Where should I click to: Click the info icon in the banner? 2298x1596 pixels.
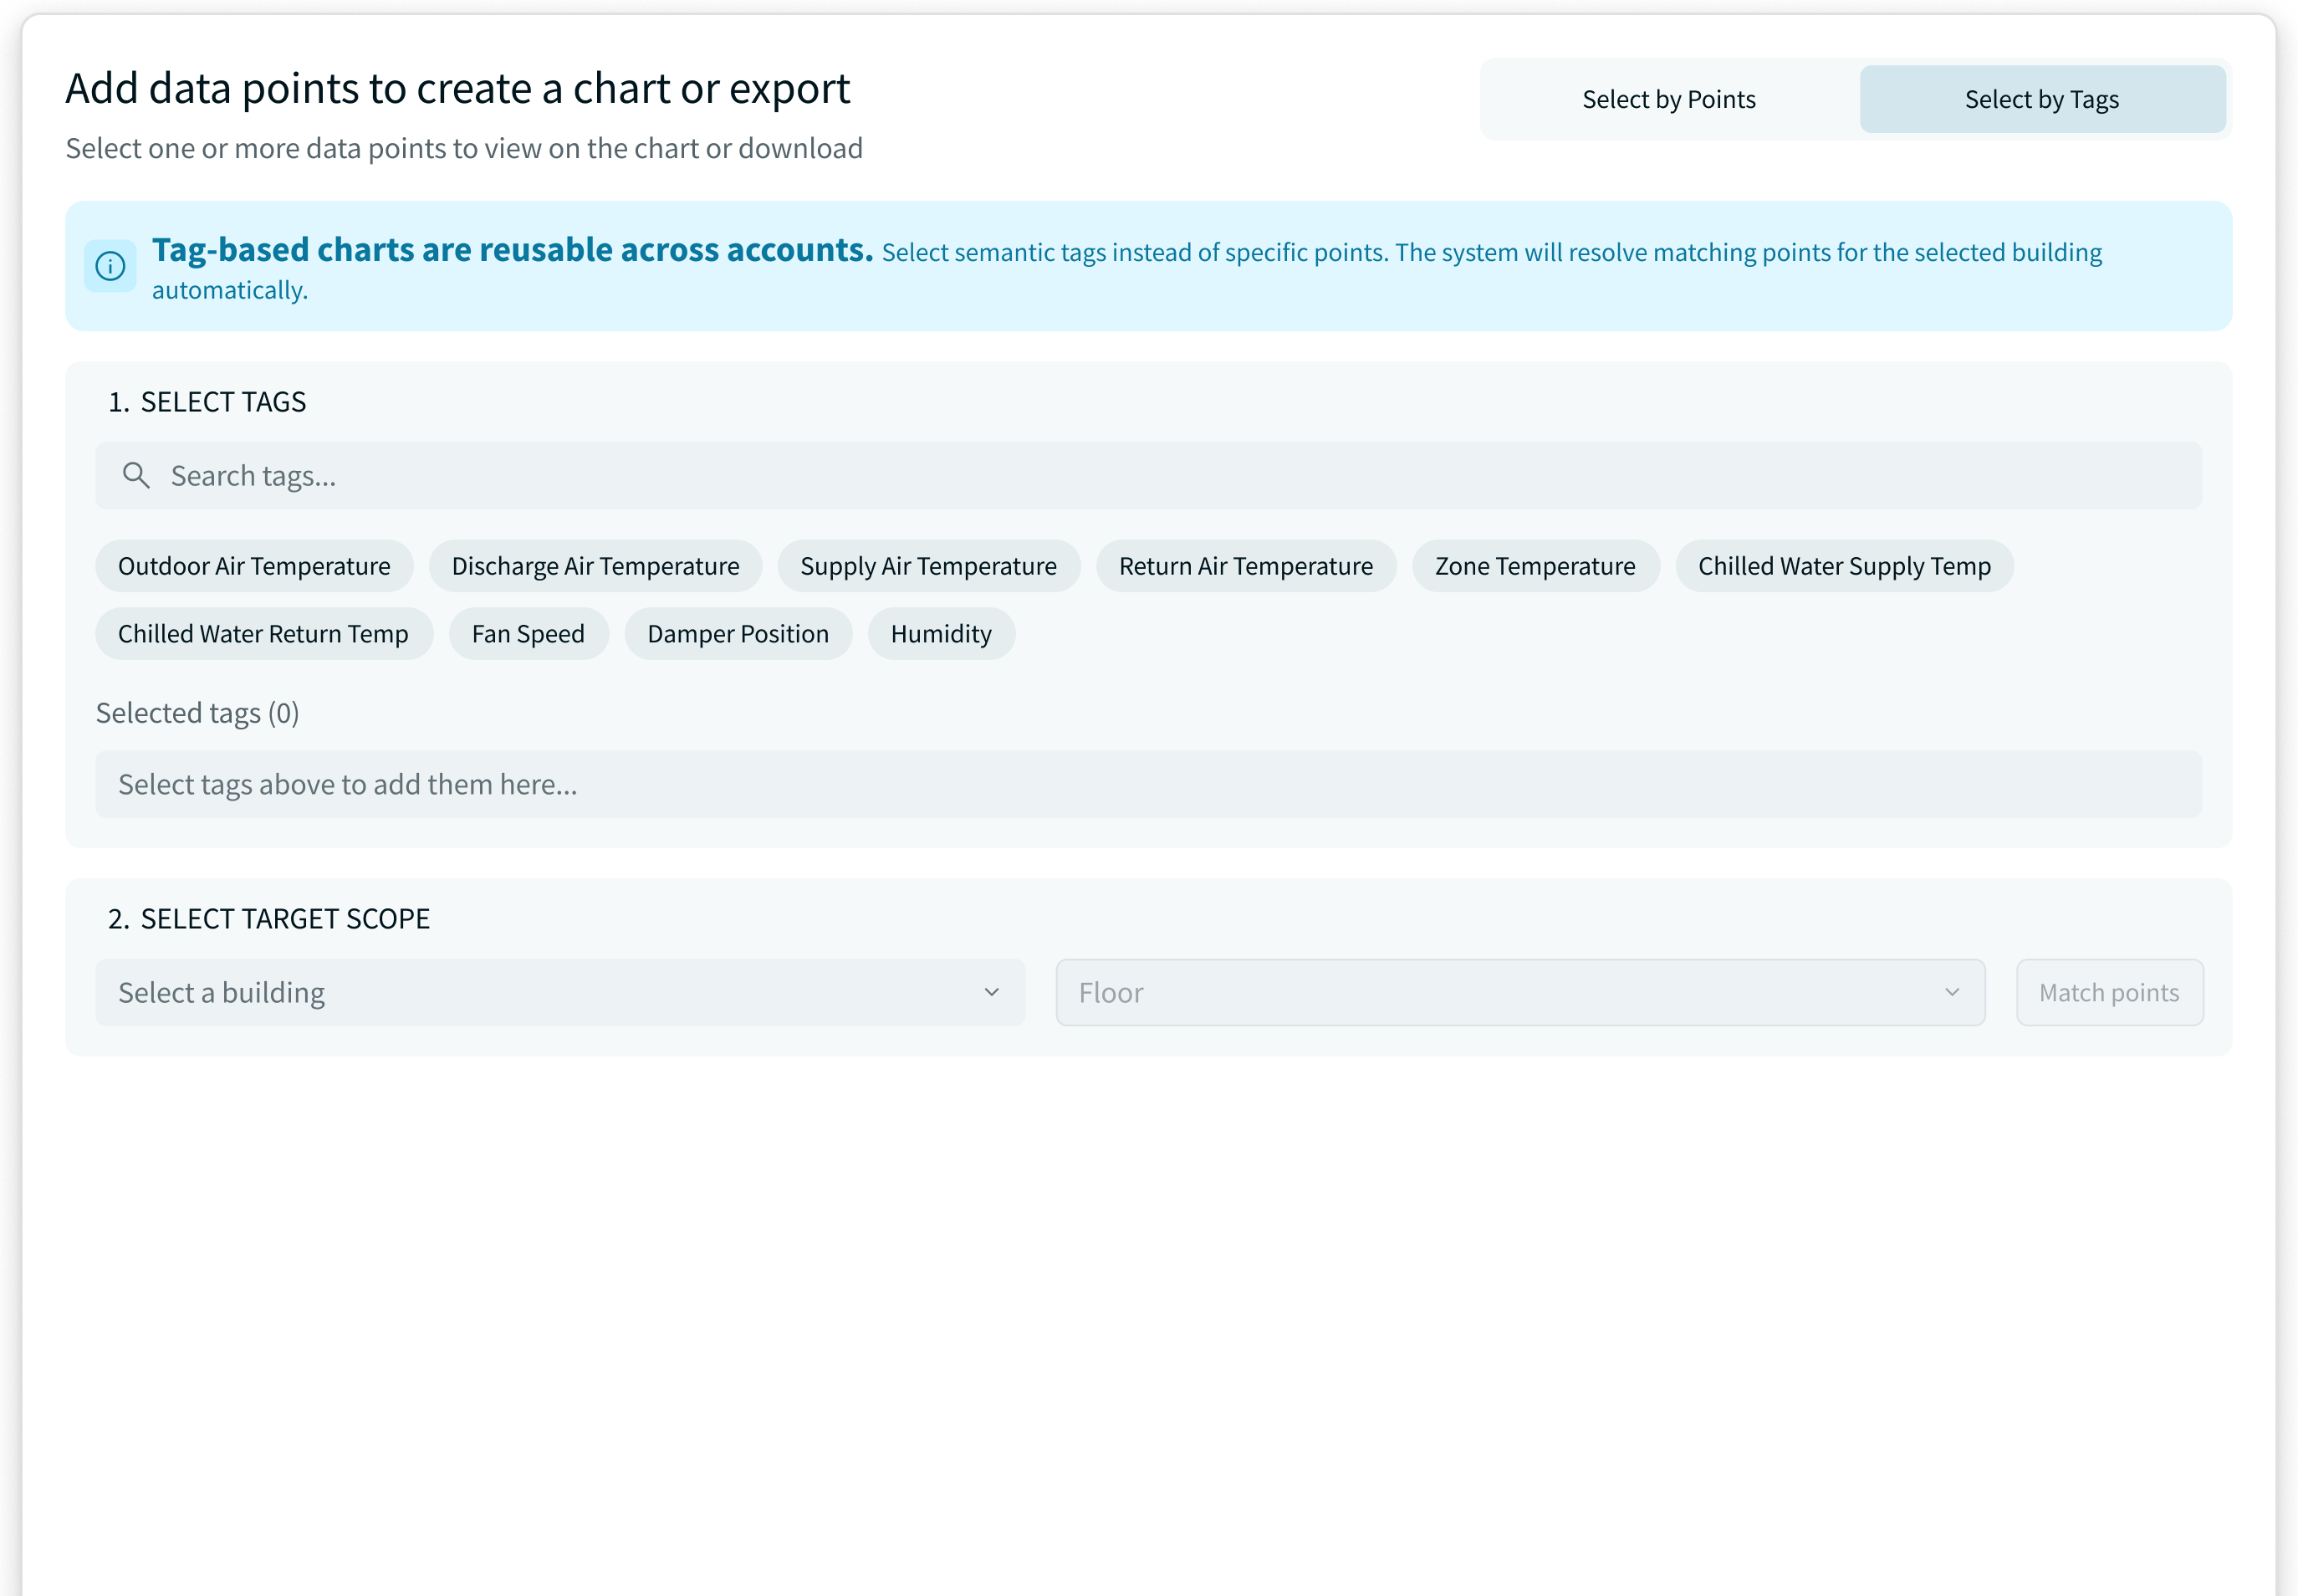[x=110, y=266]
